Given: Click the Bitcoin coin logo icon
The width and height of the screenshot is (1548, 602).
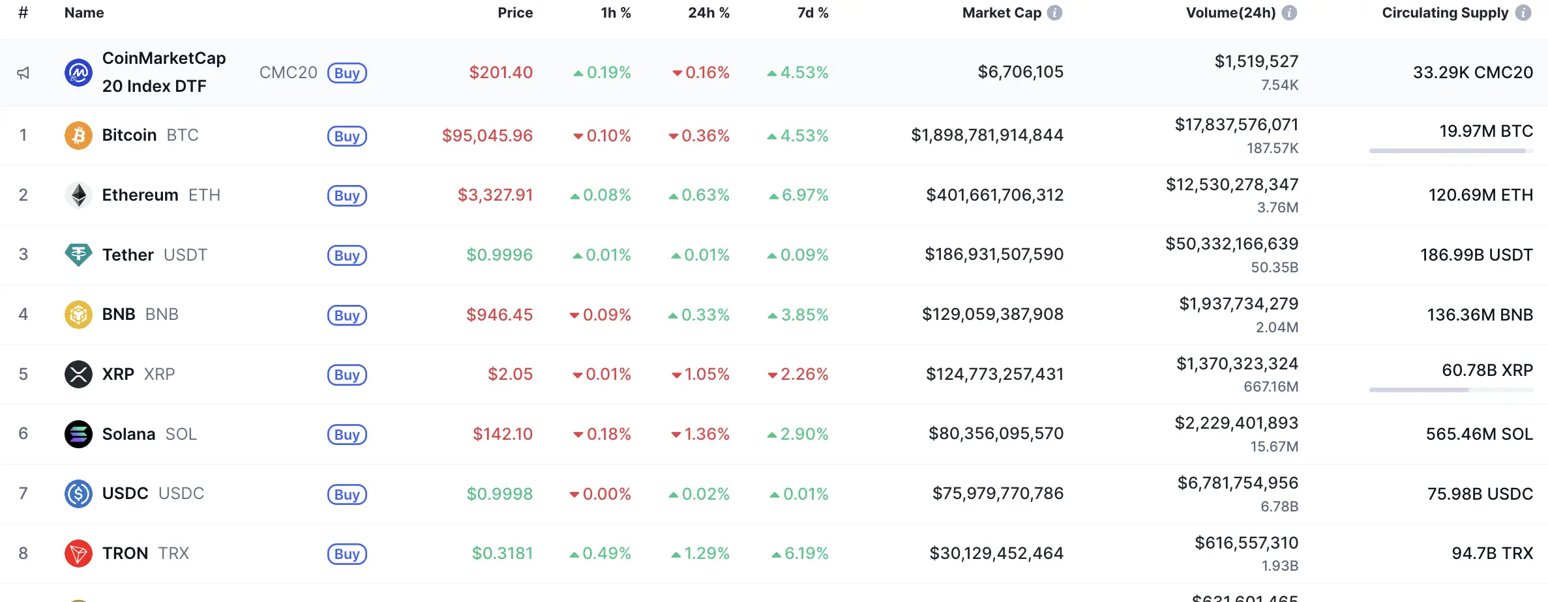Looking at the screenshot, I should (x=78, y=136).
